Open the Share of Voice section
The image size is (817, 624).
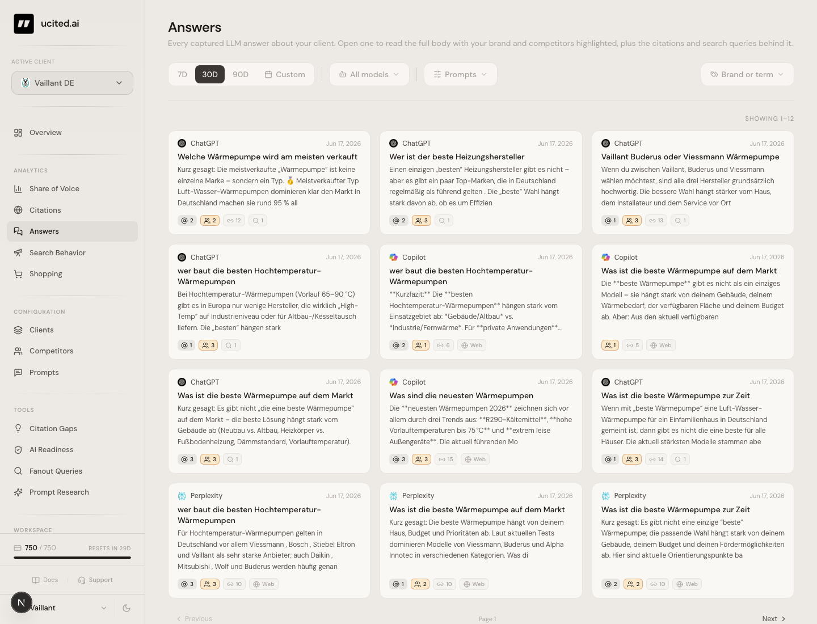(72, 189)
